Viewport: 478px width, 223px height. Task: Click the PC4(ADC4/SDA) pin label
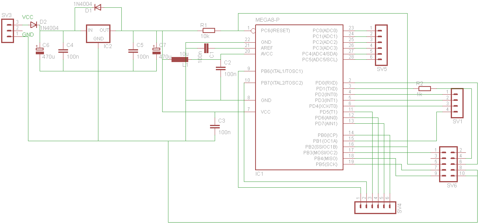pos(320,54)
